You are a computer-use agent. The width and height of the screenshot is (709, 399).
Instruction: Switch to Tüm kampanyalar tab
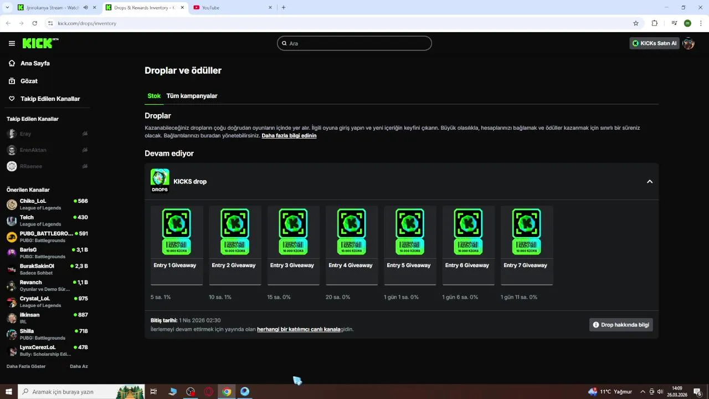[x=192, y=96]
